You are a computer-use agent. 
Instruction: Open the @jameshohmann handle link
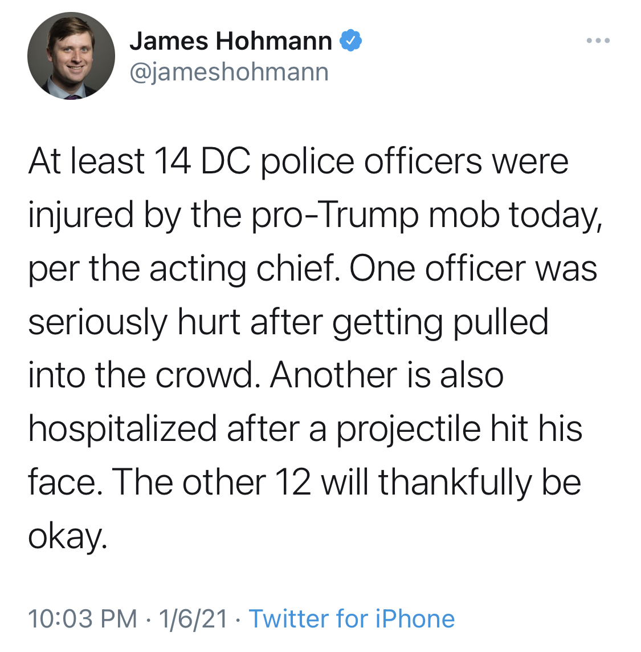coord(229,72)
